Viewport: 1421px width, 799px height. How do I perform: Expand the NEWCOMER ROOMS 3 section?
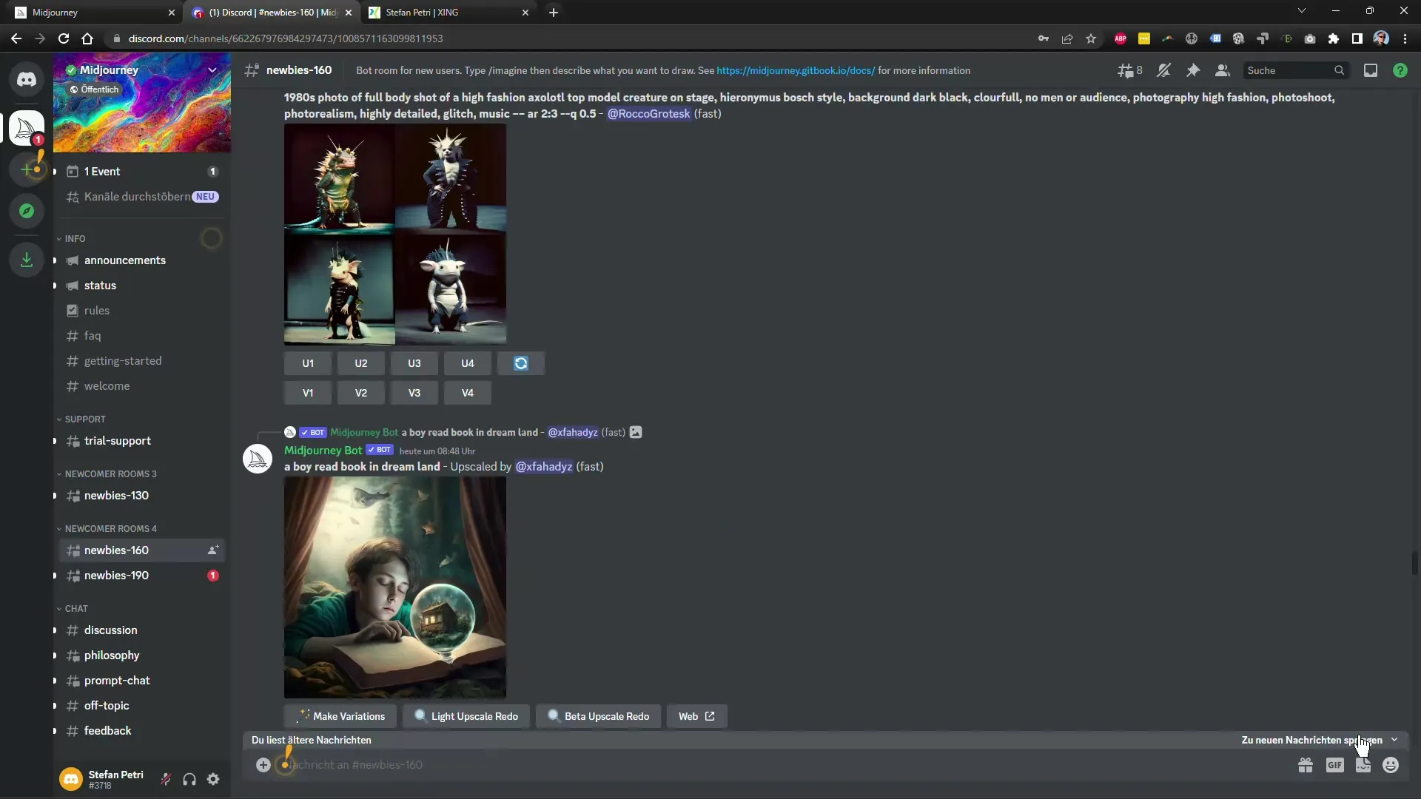click(x=110, y=473)
